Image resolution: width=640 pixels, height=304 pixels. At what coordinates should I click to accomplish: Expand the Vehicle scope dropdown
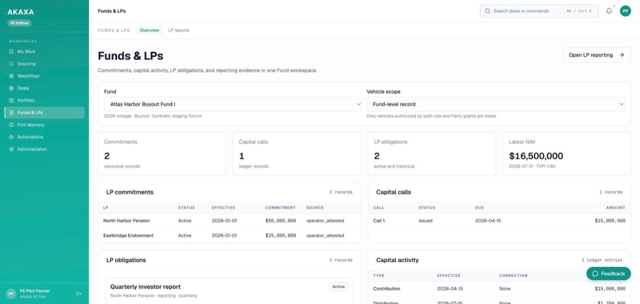click(495, 104)
